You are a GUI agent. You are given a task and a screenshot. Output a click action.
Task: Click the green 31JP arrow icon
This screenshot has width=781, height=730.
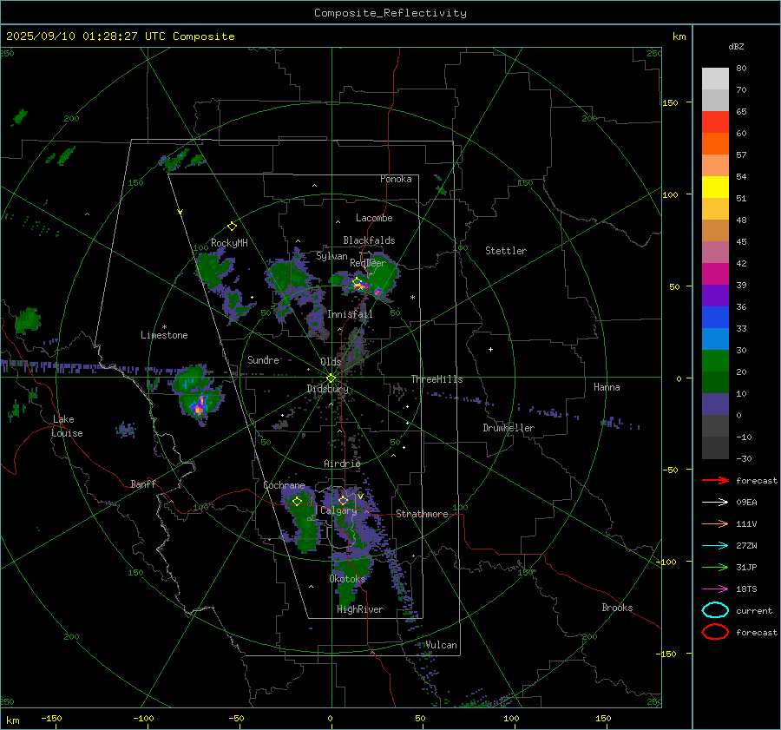[715, 567]
